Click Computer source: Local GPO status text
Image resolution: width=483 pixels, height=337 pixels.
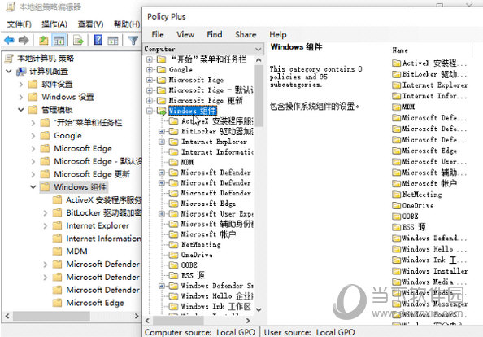coord(199,332)
